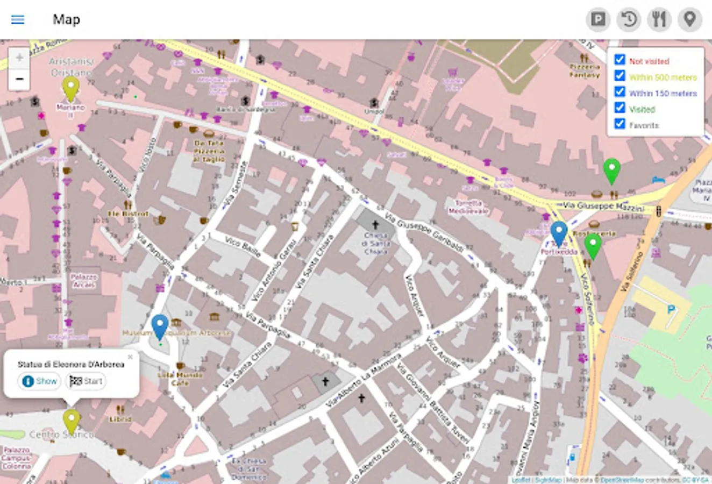The width and height of the screenshot is (712, 484).
Task: Select the blue marker at Torre Portixedda
Action: click(559, 234)
